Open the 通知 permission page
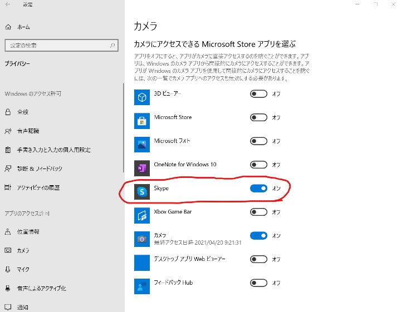 [23, 307]
